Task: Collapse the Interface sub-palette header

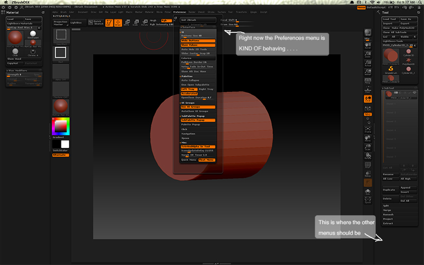Action: 198,28
